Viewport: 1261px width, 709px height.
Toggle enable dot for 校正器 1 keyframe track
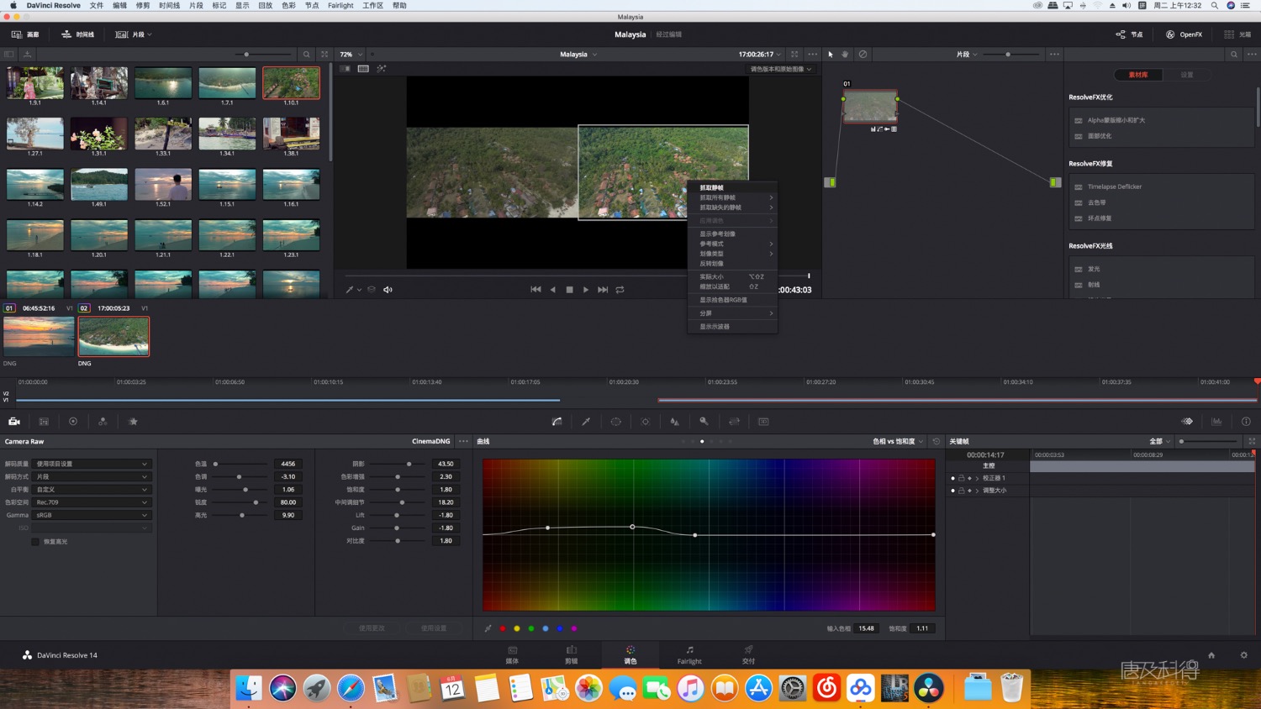[x=952, y=478]
